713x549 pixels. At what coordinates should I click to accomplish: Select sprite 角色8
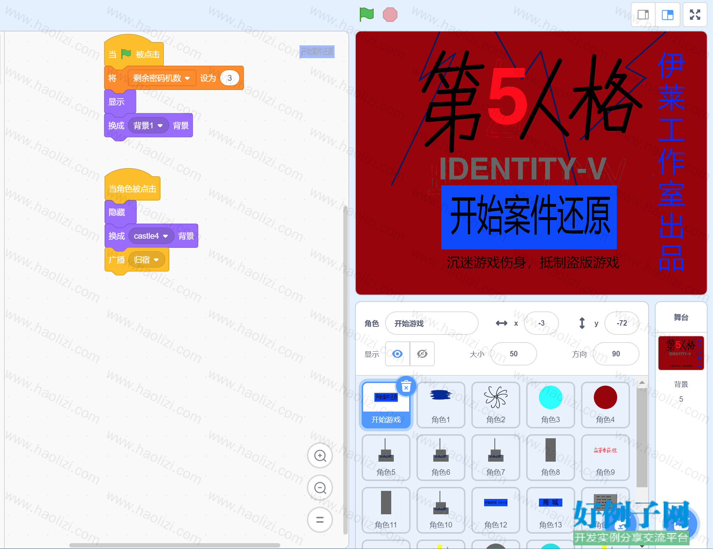(x=551, y=457)
